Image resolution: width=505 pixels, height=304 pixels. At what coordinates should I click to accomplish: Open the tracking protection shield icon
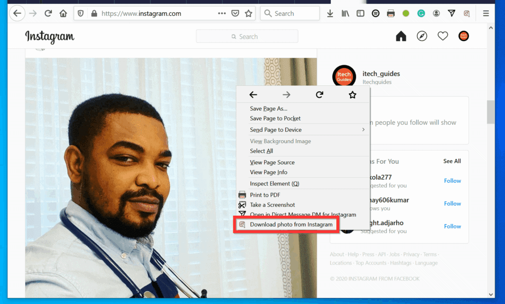tap(81, 13)
